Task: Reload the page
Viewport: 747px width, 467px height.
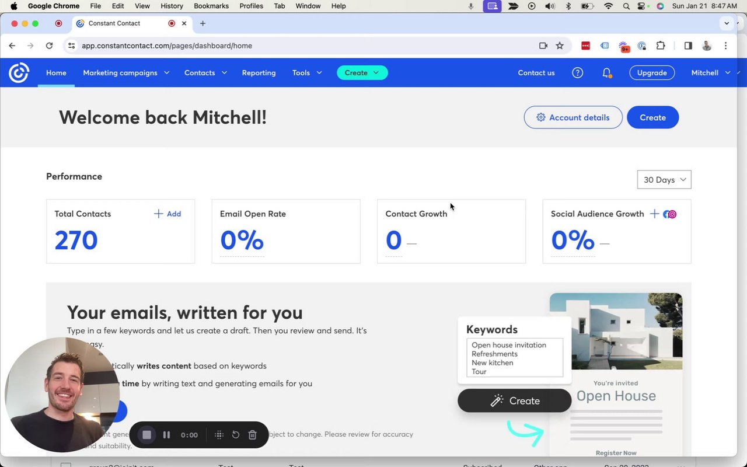Action: [49, 46]
